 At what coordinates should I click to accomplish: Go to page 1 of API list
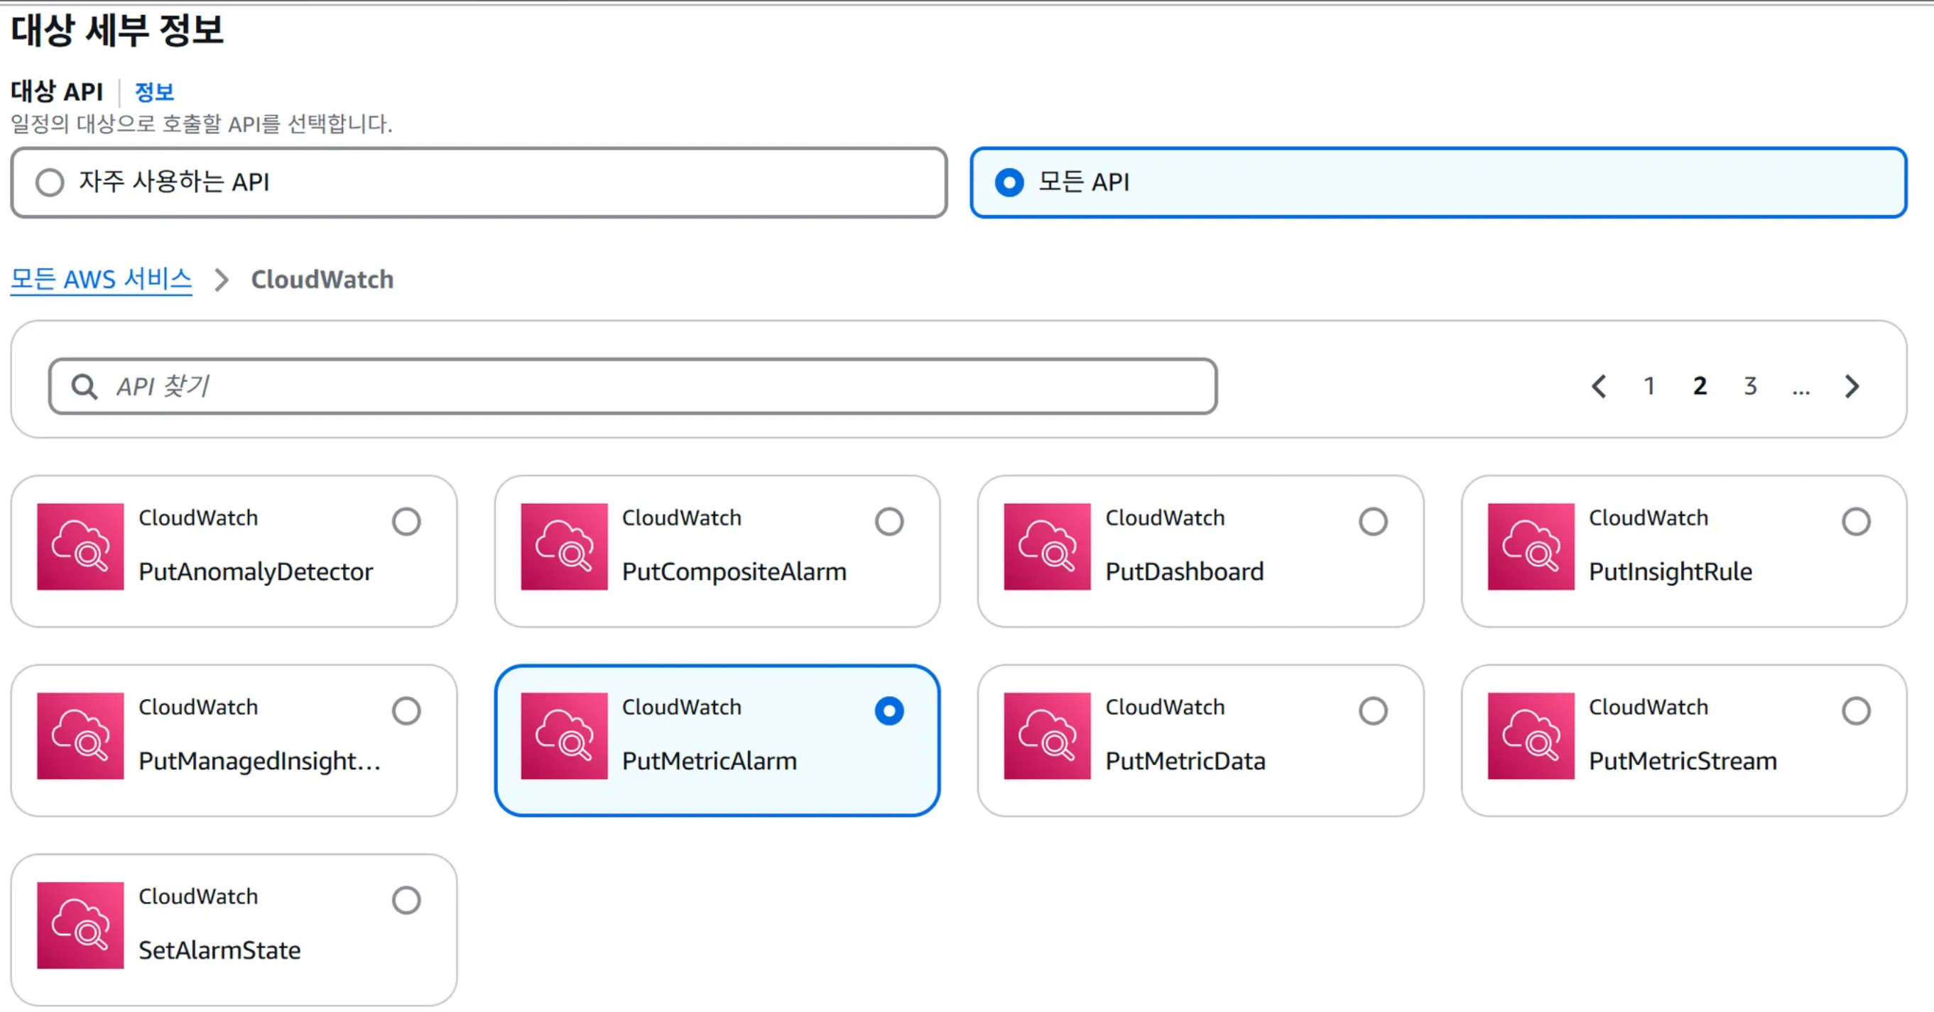(1649, 386)
